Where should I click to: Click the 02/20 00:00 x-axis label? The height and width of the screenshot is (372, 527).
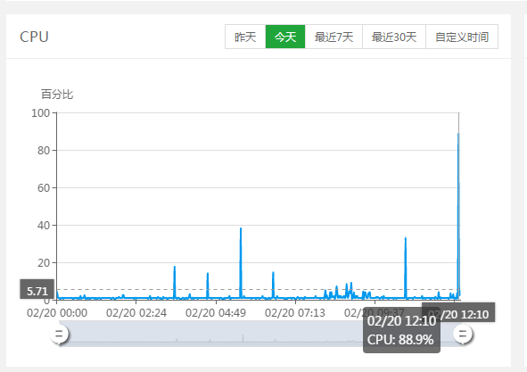(x=57, y=313)
